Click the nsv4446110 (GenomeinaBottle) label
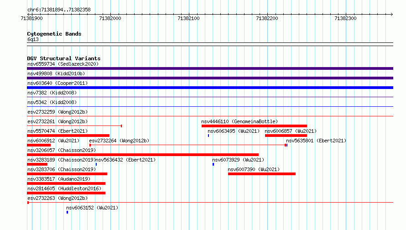Viewport: 406px width, 230px height. tap(239, 121)
